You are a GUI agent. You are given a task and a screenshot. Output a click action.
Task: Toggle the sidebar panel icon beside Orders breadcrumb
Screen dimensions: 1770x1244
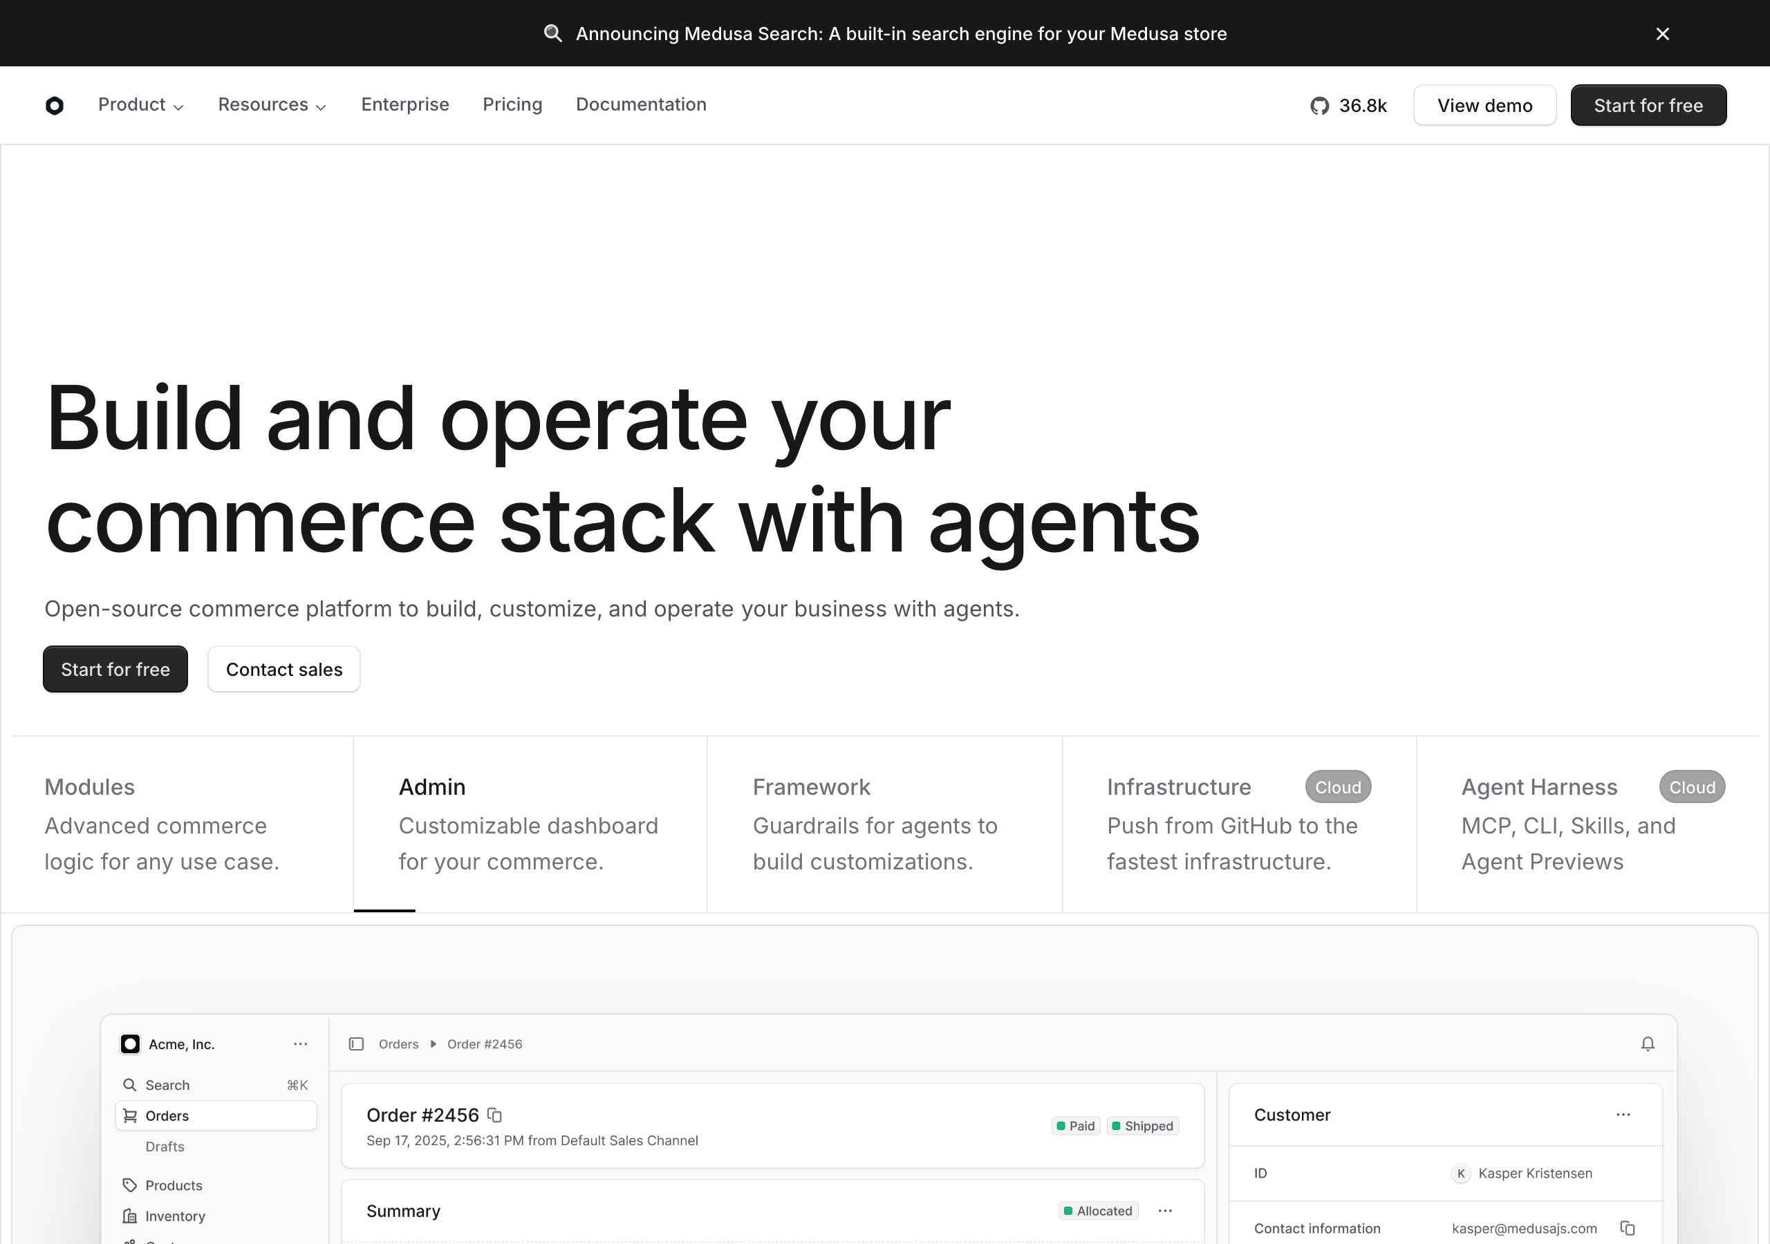[x=356, y=1044]
